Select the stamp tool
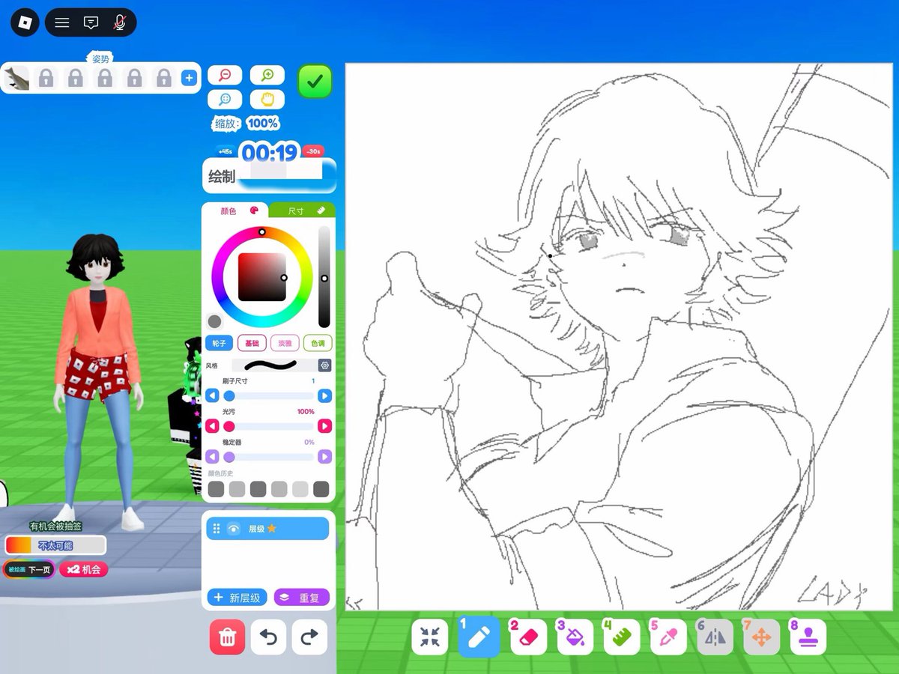The height and width of the screenshot is (674, 899). tap(808, 637)
